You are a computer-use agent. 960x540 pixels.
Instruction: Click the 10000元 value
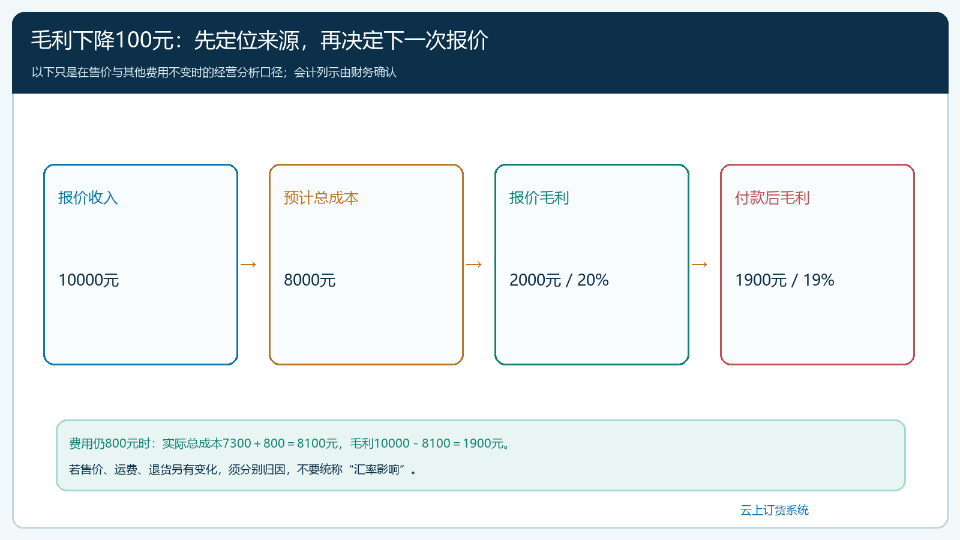pyautogui.click(x=89, y=280)
